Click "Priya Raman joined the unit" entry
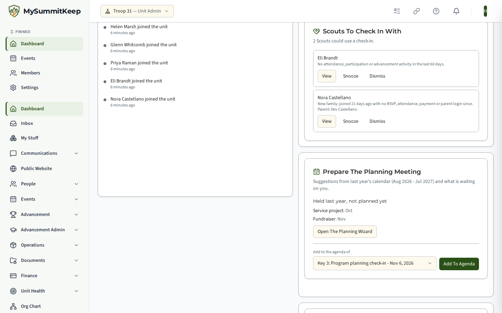The width and height of the screenshot is (502, 313). click(x=139, y=63)
